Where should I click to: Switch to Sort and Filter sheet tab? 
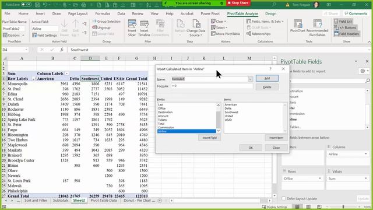click(36, 201)
